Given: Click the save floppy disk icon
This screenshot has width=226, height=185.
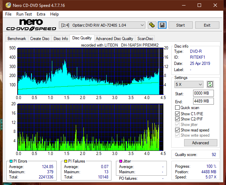Looking at the screenshot, I should pyautogui.click(x=162, y=25).
